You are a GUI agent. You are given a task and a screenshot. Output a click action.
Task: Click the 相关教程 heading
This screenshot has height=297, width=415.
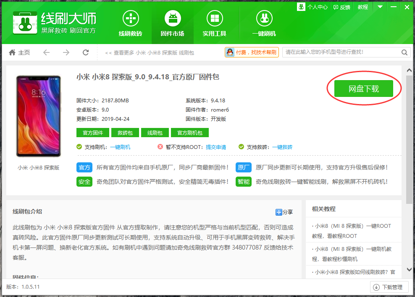point(324,209)
